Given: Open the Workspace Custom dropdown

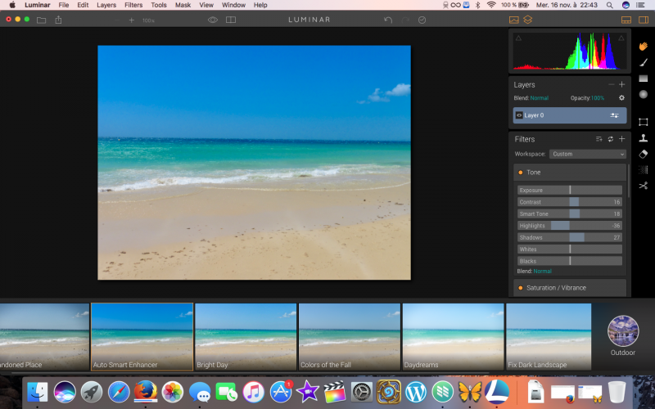Looking at the screenshot, I should [588, 154].
